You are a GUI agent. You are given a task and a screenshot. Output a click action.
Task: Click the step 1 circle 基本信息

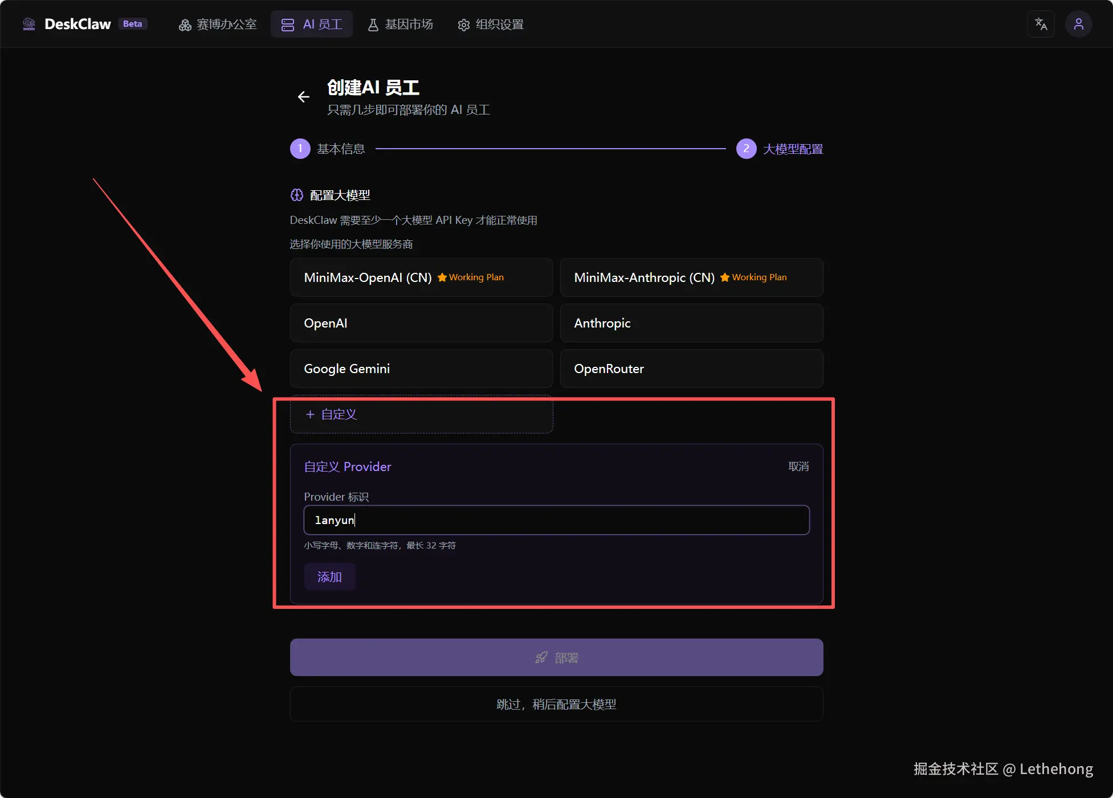tap(300, 149)
